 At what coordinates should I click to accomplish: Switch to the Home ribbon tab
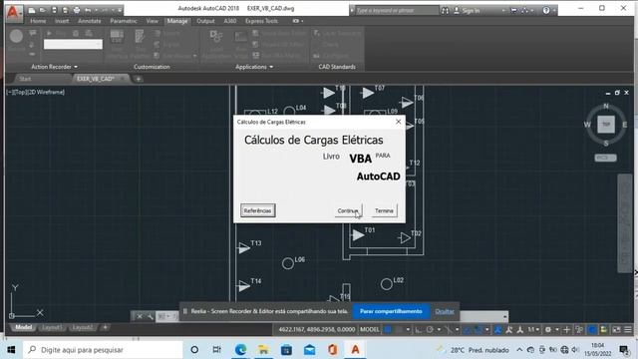coord(38,21)
